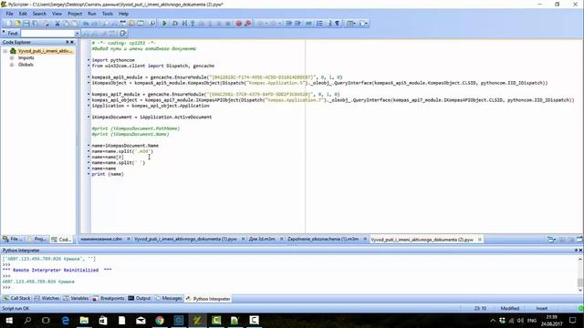Screen dimensions: 584x328
Task: Click the ENG language indicator
Action: pos(532,320)
